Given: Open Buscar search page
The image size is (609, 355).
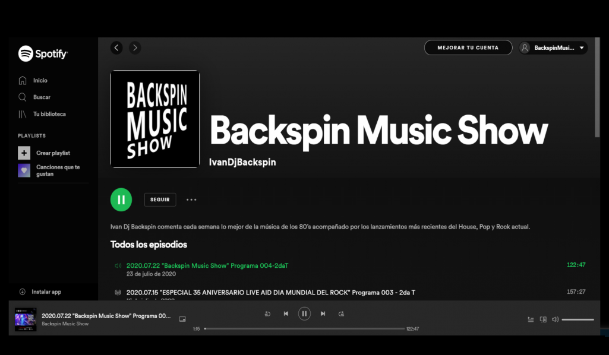Looking at the screenshot, I should coord(34,97).
